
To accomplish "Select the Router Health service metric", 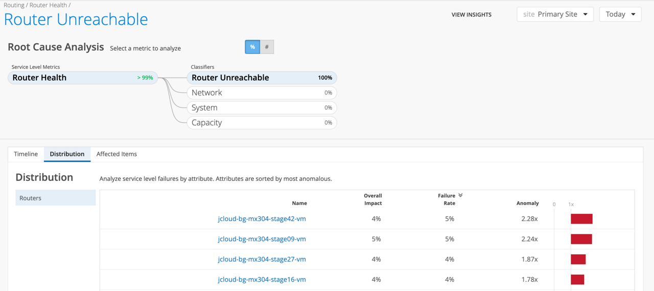I will coord(82,78).
